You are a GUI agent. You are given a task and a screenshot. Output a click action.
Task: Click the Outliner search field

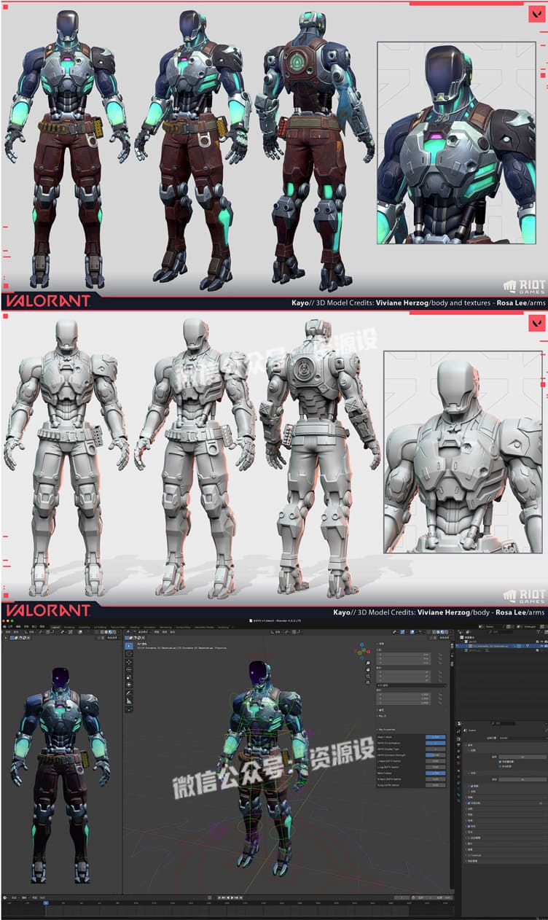pos(501,632)
